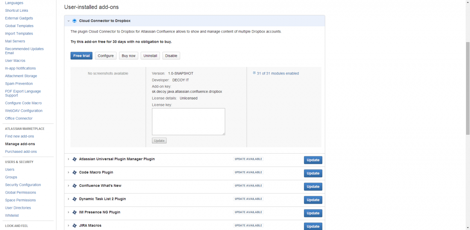Expand the Code Macro Plugin row chevron
This screenshot has height=230, width=470.
(68, 172)
